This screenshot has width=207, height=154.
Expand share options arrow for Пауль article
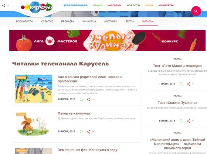tap(93, 131)
